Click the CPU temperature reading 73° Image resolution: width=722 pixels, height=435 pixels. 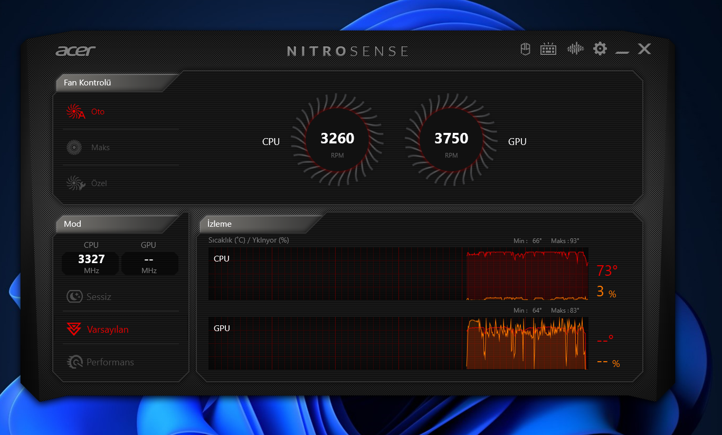pos(607,271)
